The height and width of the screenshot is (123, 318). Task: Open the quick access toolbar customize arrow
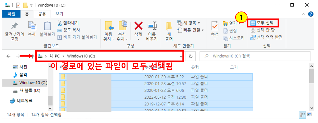[31, 5]
